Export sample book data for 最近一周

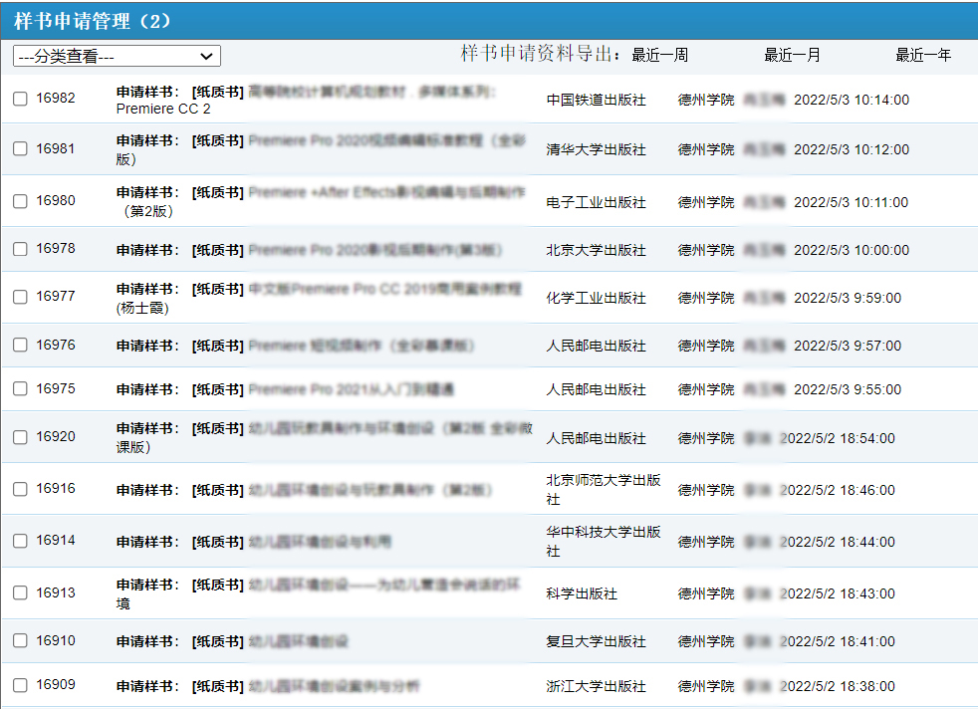click(659, 55)
